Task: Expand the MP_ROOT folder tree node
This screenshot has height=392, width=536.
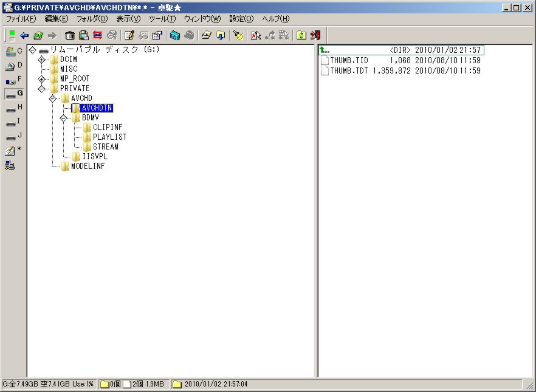Action: (x=42, y=79)
